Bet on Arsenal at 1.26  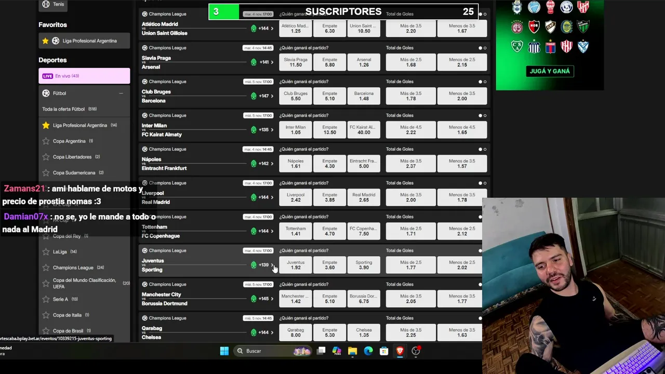click(364, 62)
